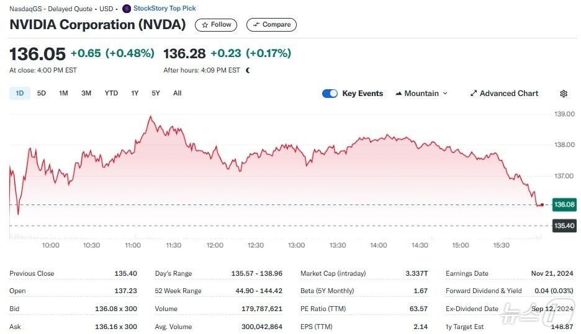Switch chart to 5Y range
The width and height of the screenshot is (581, 334).
tap(156, 94)
